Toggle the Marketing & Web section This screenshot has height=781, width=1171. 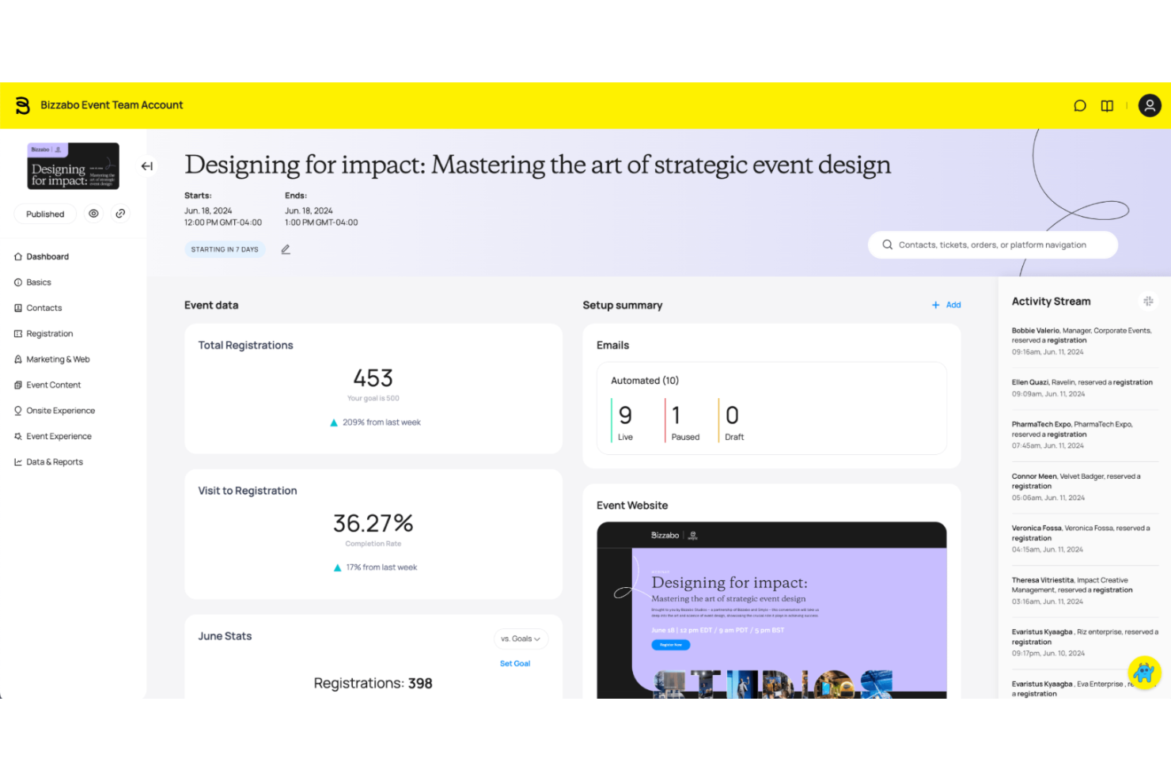pyautogui.click(x=57, y=358)
